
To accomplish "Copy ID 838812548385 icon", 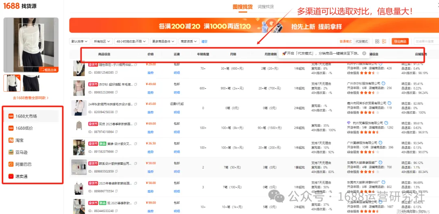I will coord(116,72).
